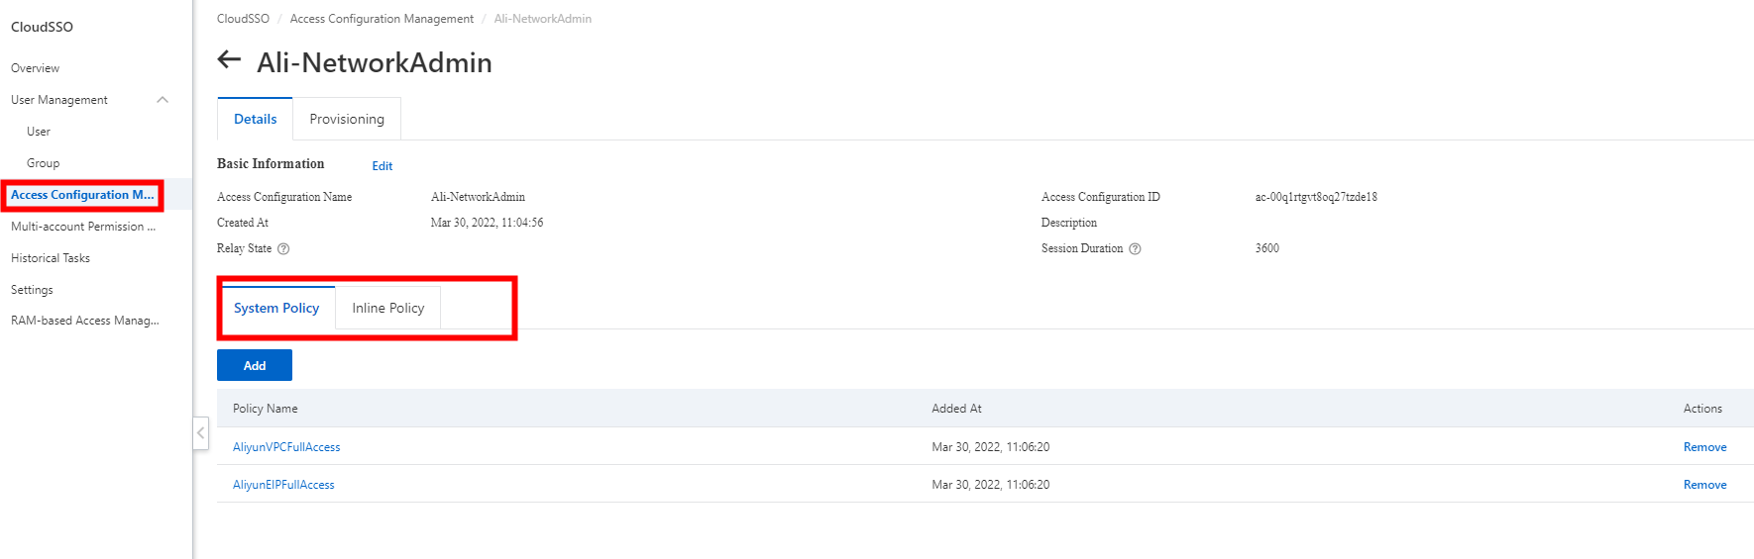
Task: Click the Relay State label
Action: click(244, 248)
